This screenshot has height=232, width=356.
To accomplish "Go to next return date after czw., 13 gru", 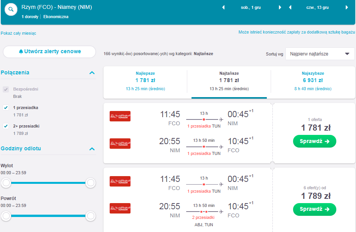I will point(347,7).
